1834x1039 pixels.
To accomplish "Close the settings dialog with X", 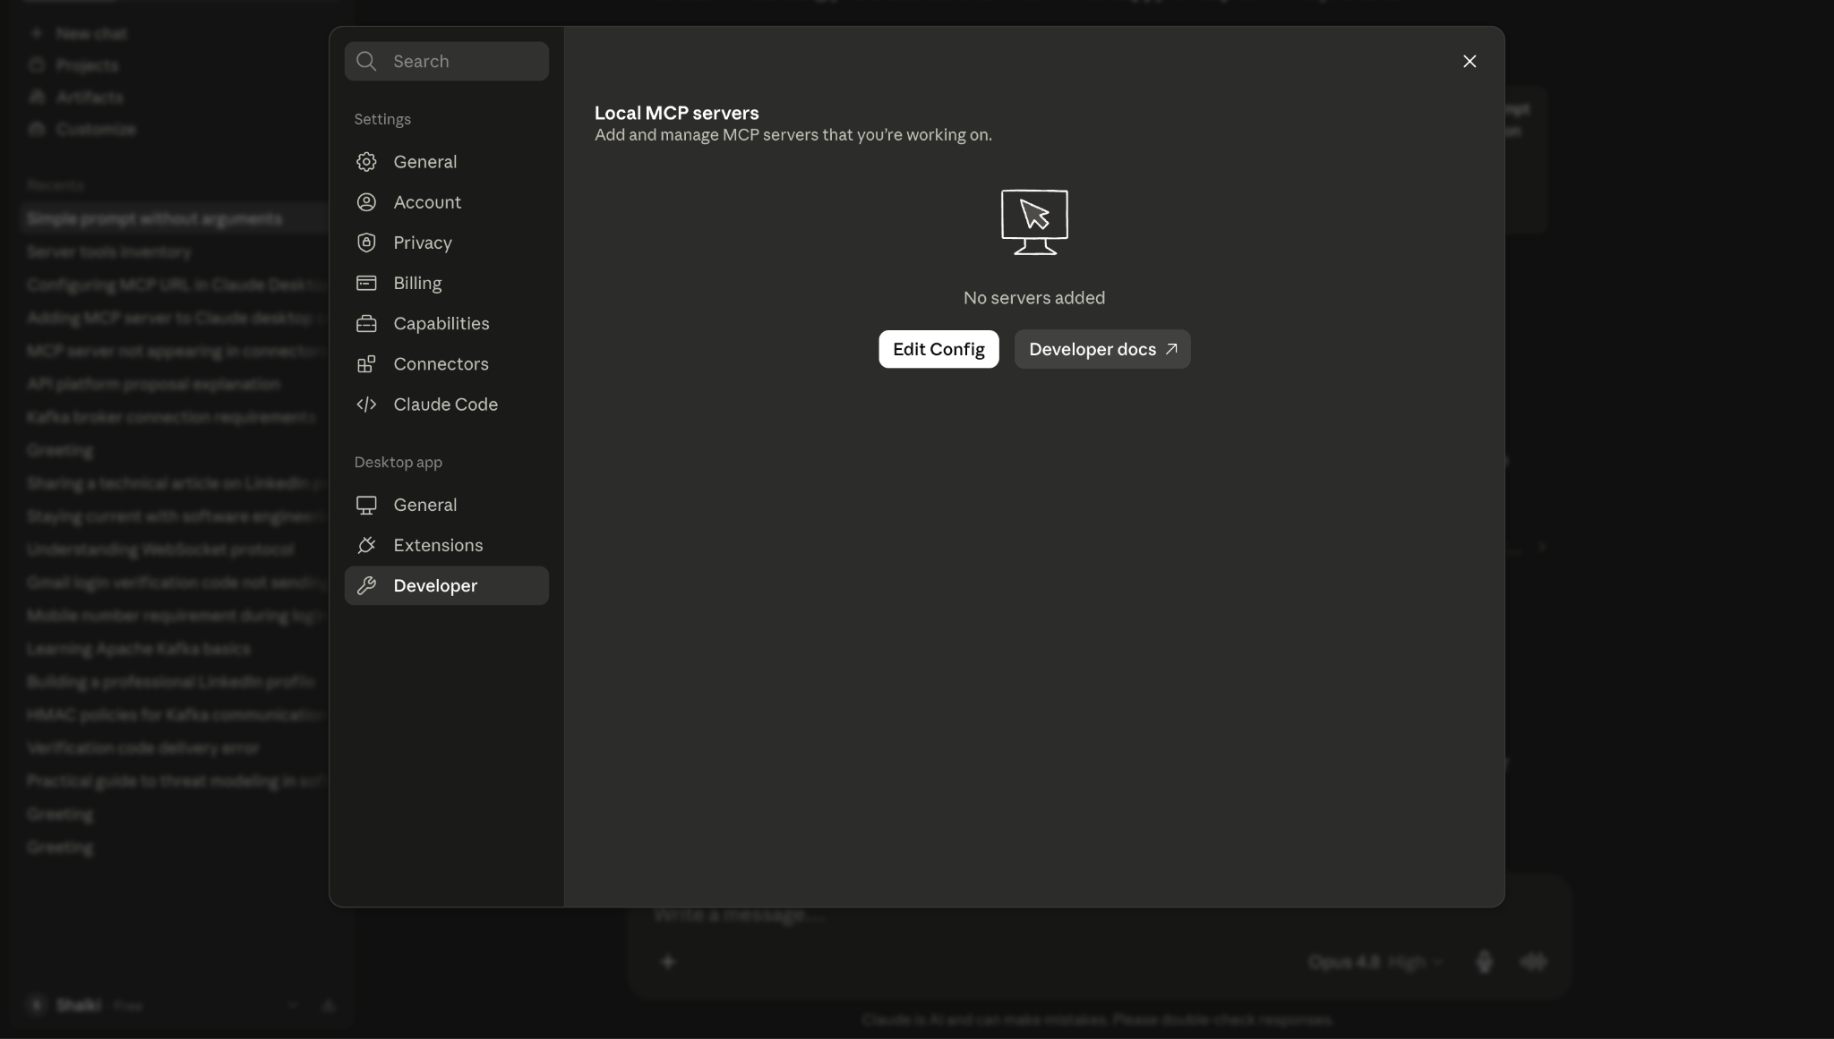I will coord(1470,61).
